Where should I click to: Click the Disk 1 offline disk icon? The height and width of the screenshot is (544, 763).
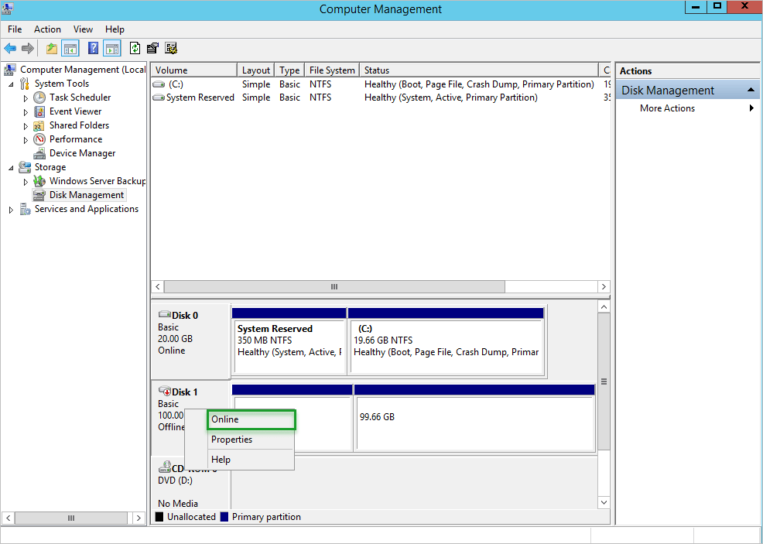pos(164,392)
